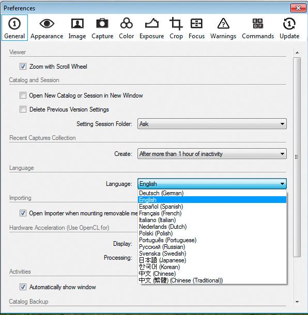The width and height of the screenshot is (308, 315).
Task: Expand the Create recent captures dropdown
Action: pyautogui.click(x=212, y=154)
